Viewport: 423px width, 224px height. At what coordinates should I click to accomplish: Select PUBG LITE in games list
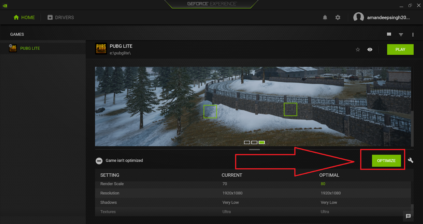click(x=43, y=48)
